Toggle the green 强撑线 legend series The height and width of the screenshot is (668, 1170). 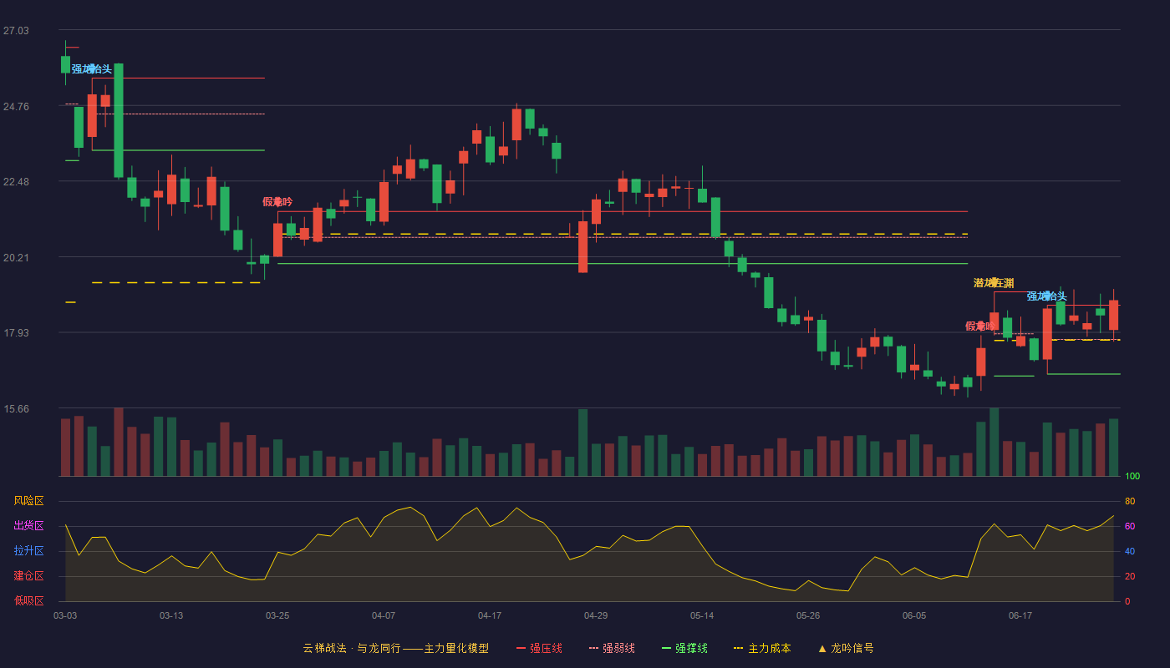coord(684,648)
